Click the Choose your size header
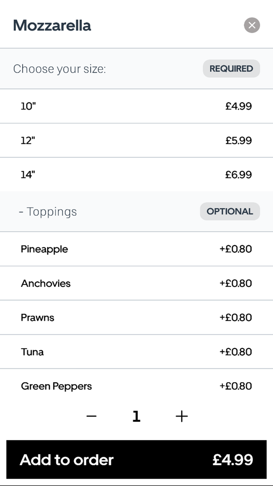The image size is (273, 486). pyautogui.click(x=60, y=69)
